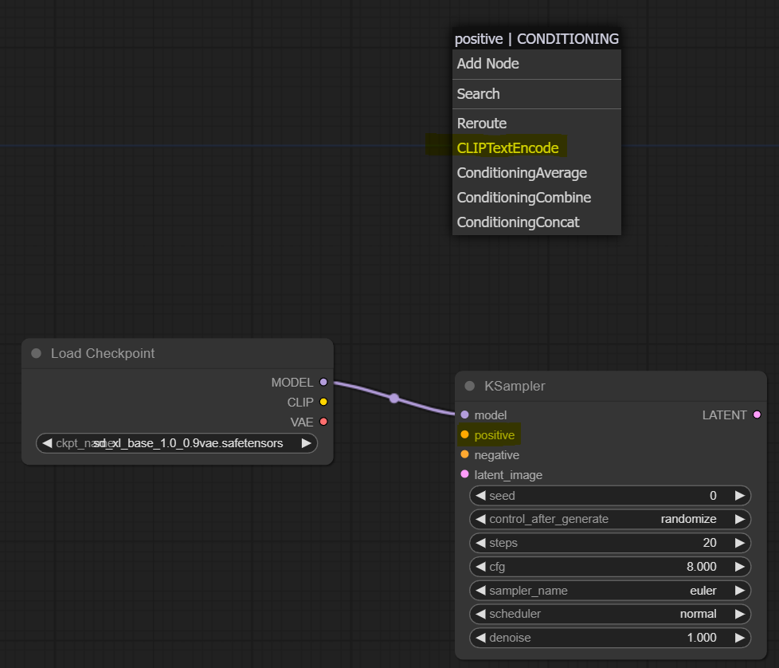The height and width of the screenshot is (668, 779).
Task: Click the yellow CLIP output port
Action: click(x=323, y=402)
